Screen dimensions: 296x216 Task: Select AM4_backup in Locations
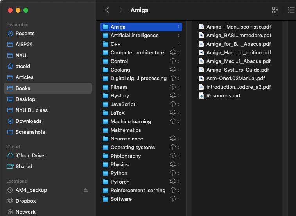(x=48, y=190)
